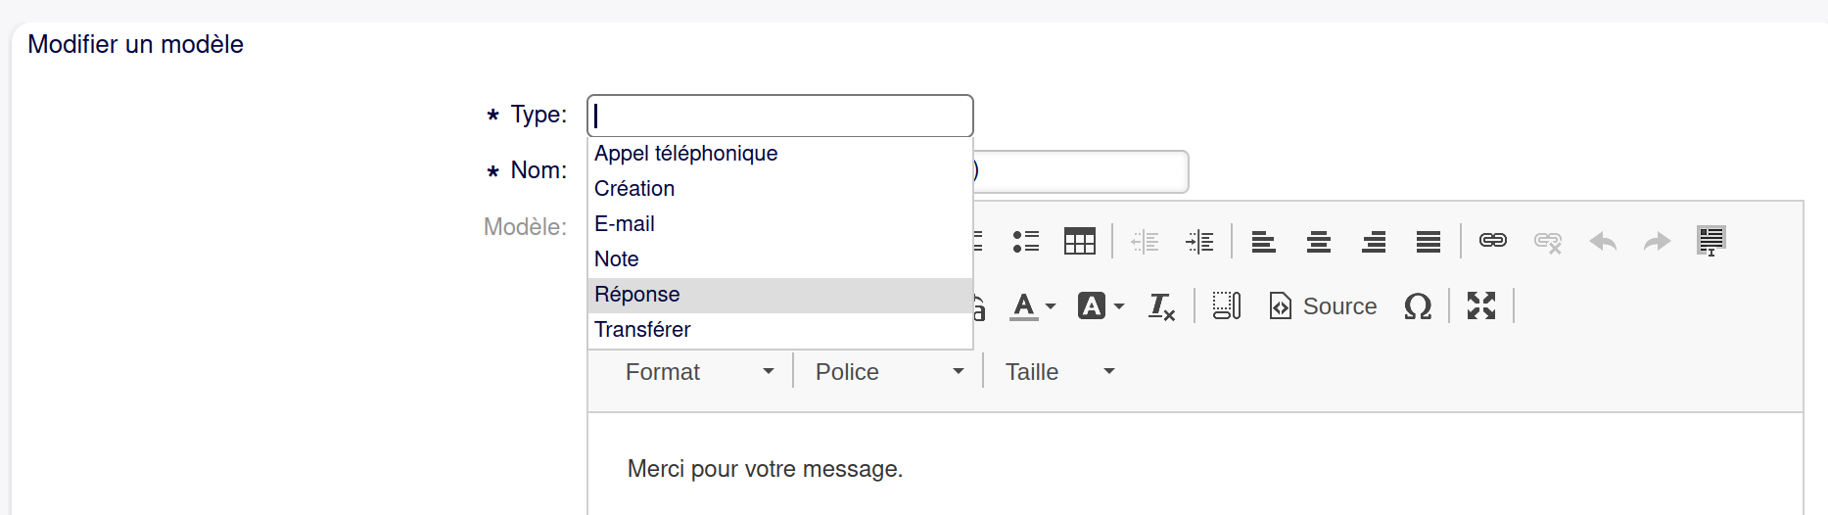1828x515 pixels.
Task: Click the Type search input field
Action: pos(779,116)
